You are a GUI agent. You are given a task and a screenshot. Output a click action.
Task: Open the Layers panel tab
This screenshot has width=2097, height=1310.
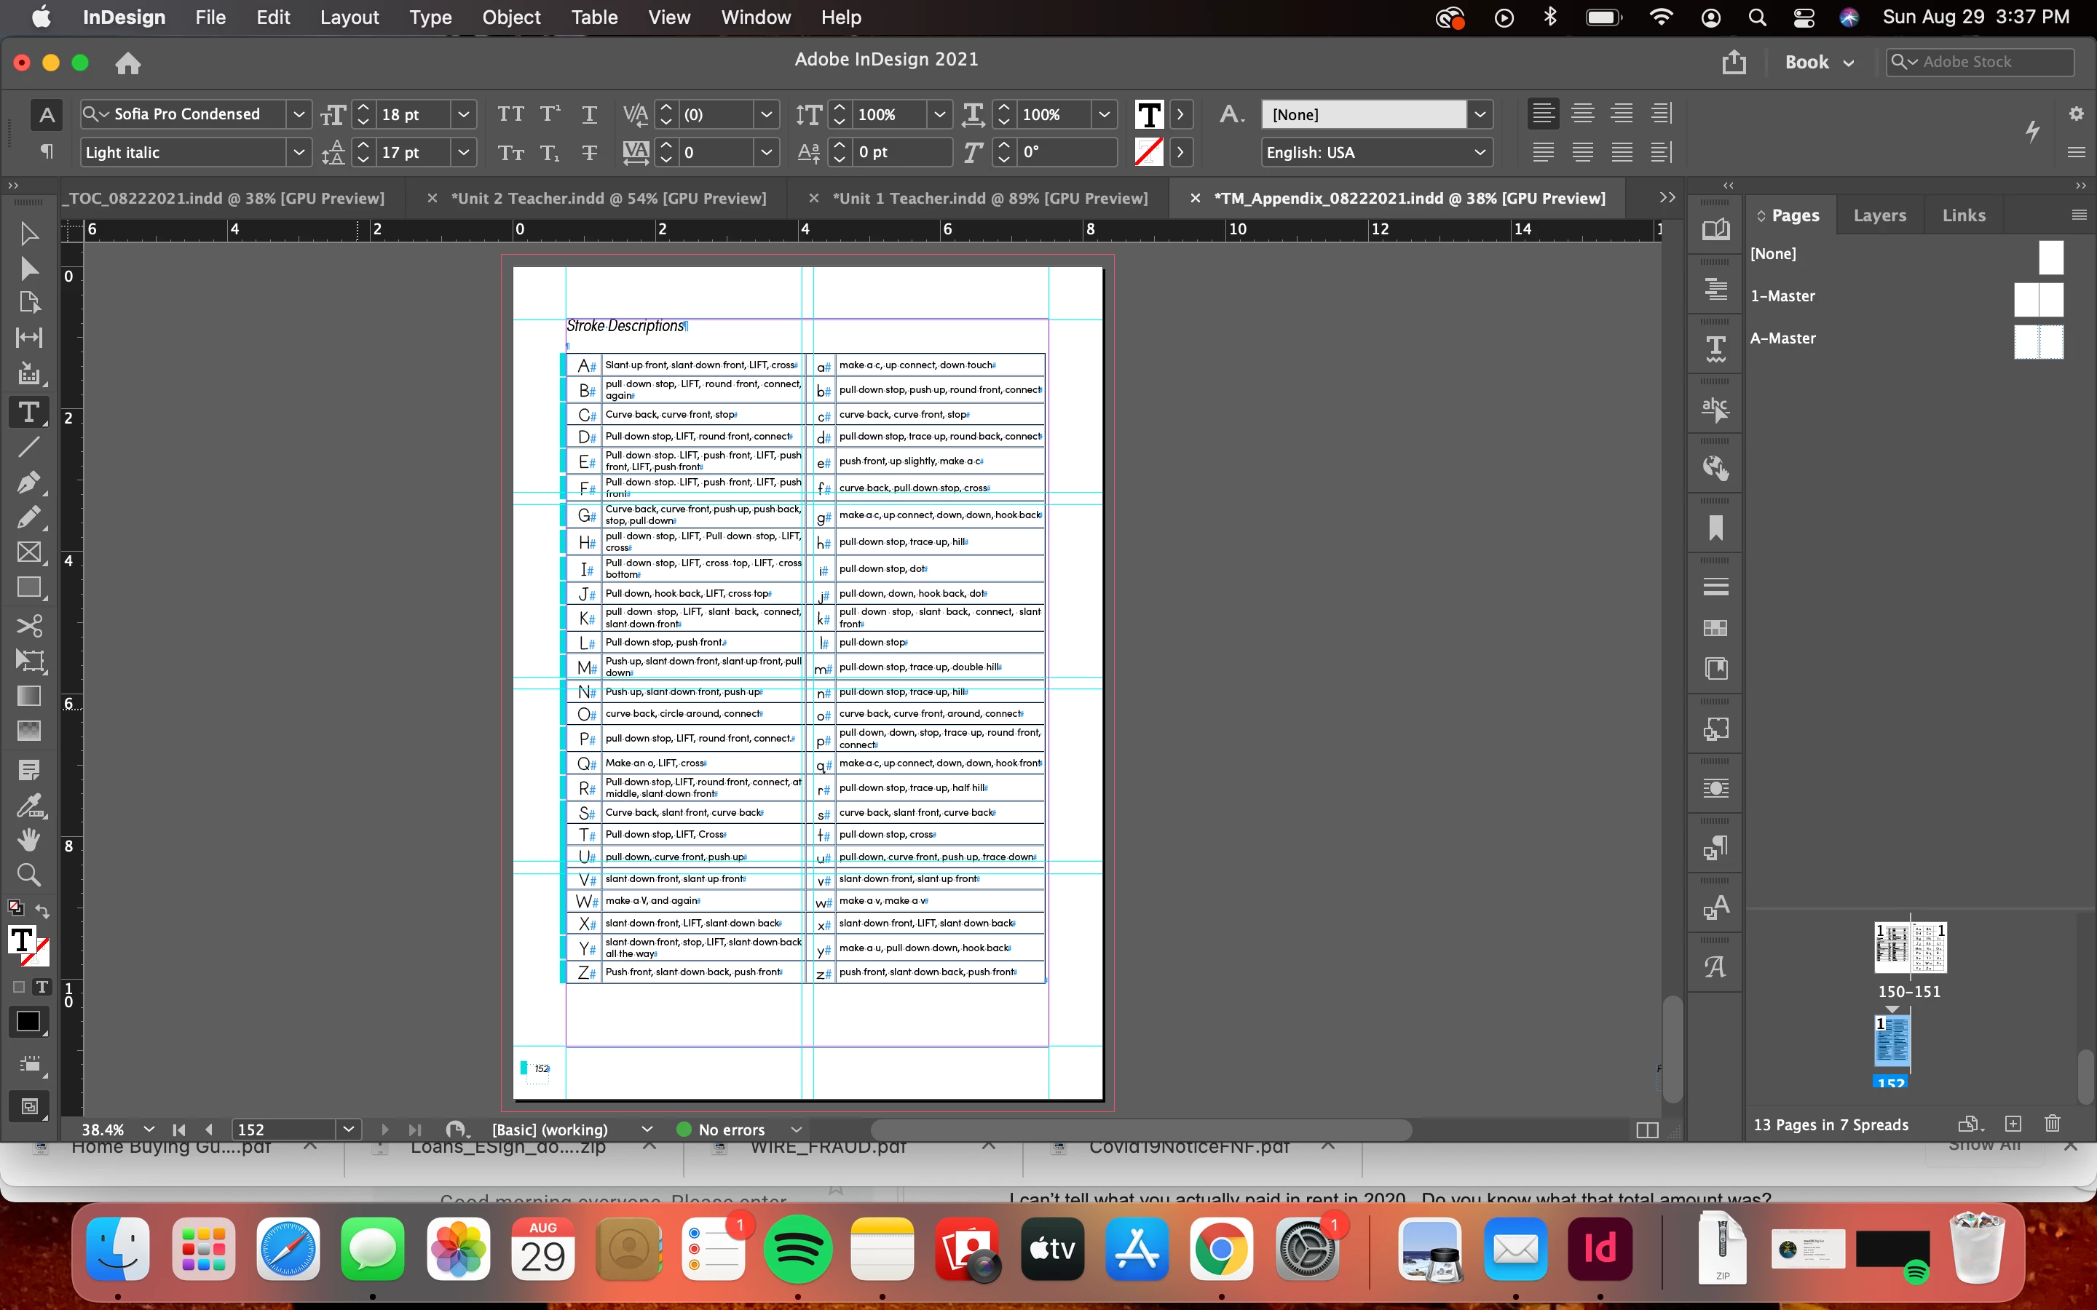1879,215
